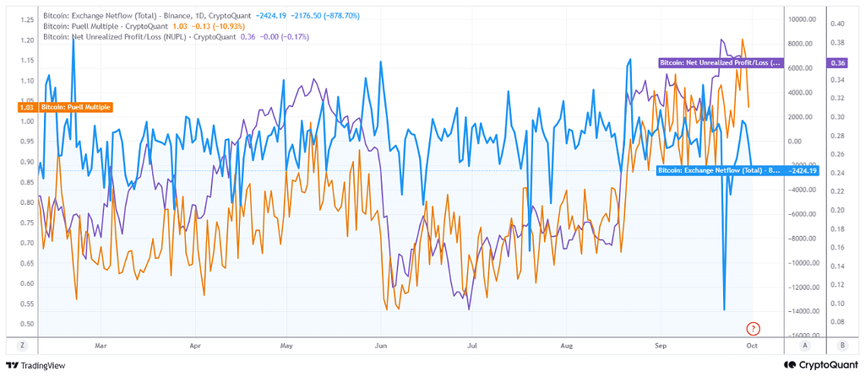Select the NUPL legend title
This screenshot has width=865, height=376.
click(139, 36)
